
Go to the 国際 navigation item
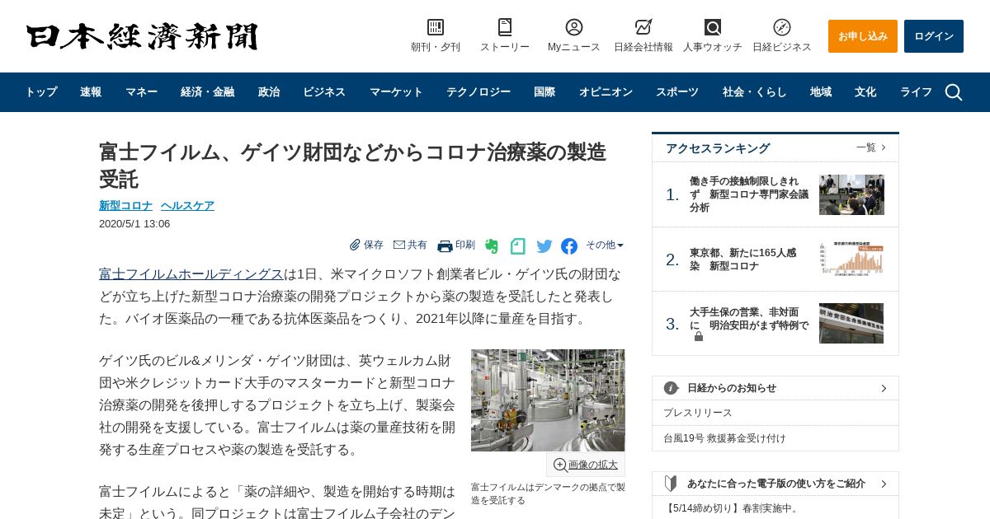[x=544, y=92]
